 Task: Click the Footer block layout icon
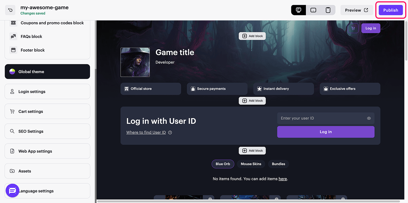tap(13, 50)
